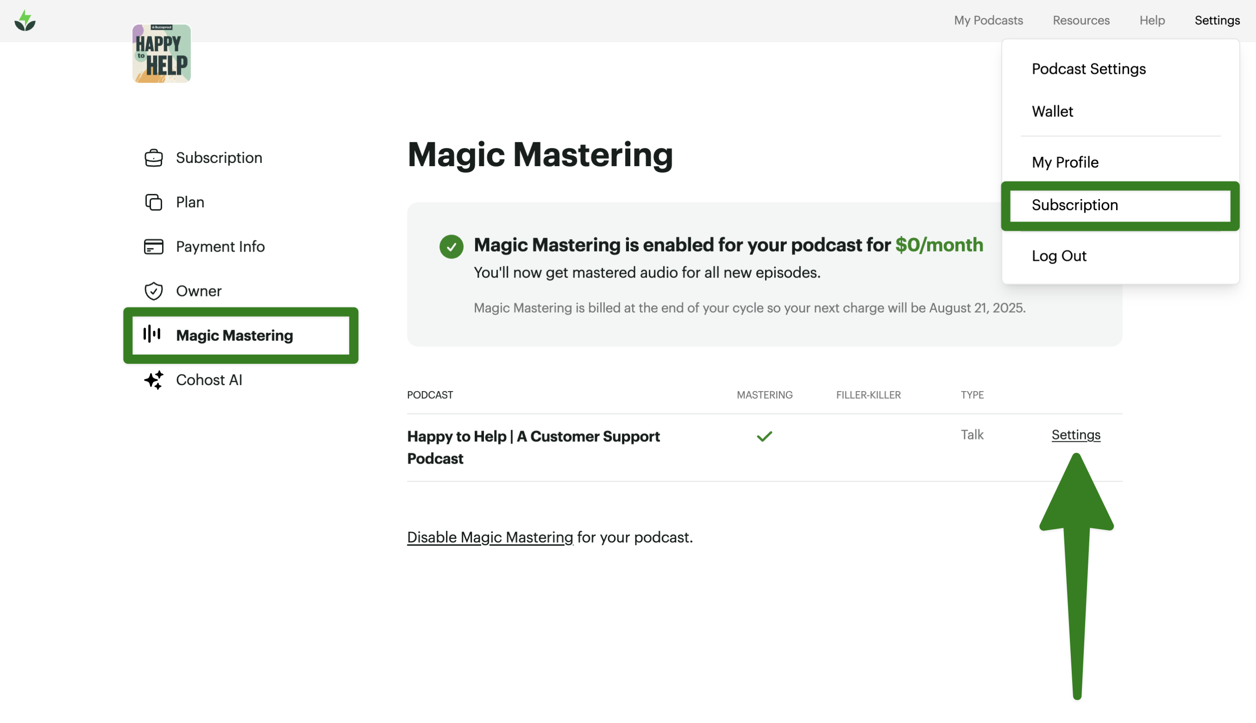Click the Subscription briefcase icon in sidebar
The image size is (1256, 723).
tap(153, 158)
